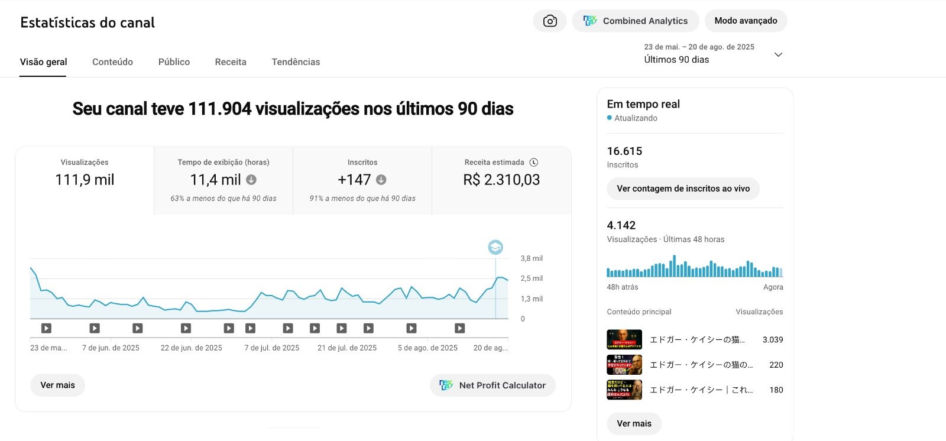Click the thumbnail of the 180-view video
This screenshot has height=441, width=946.
click(624, 390)
